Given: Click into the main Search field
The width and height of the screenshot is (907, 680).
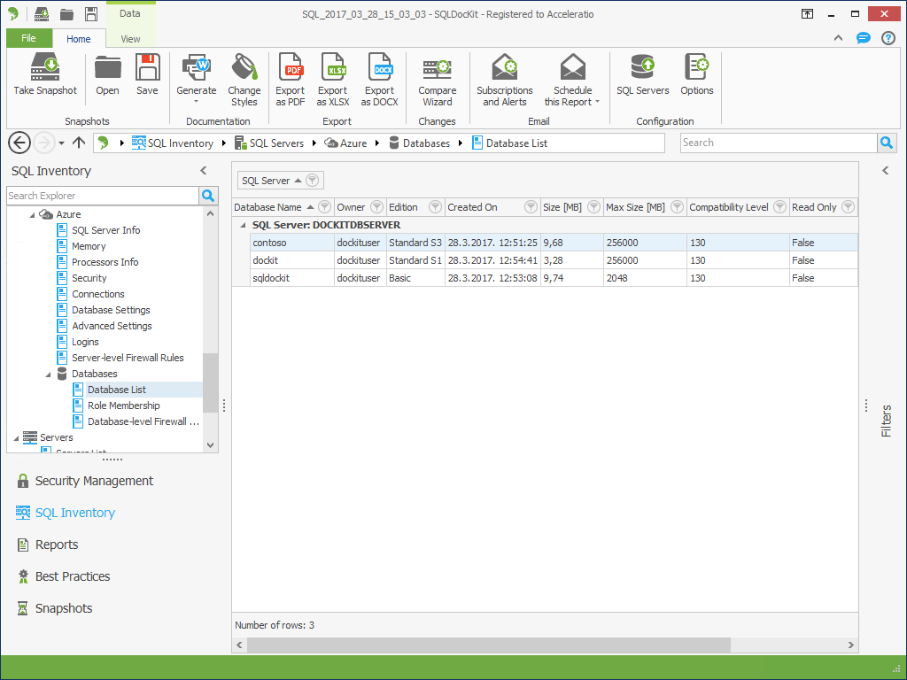Looking at the screenshot, I should click(779, 143).
